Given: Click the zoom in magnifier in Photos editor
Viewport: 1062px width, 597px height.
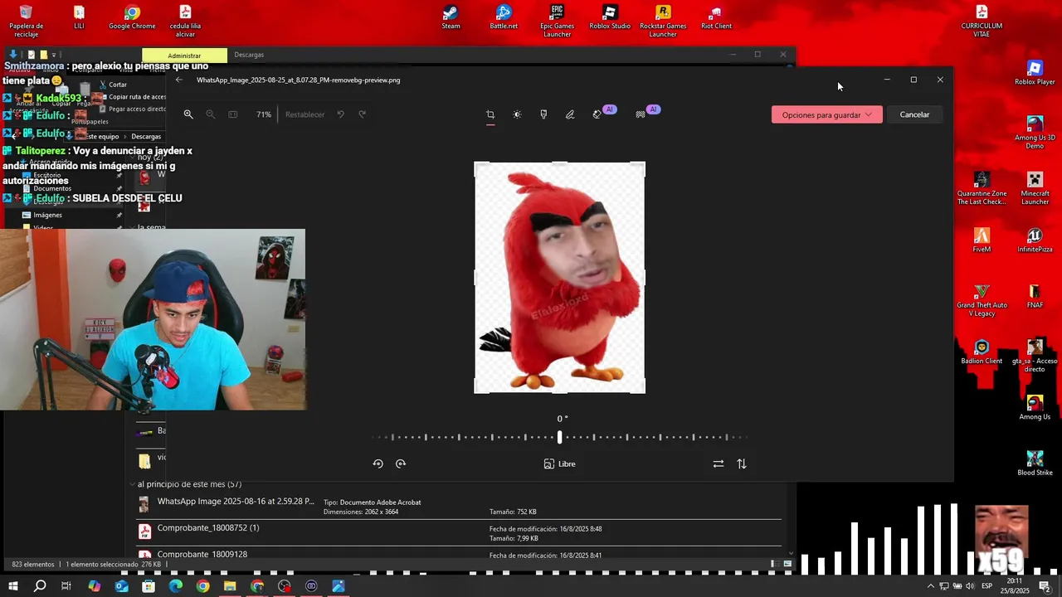Looking at the screenshot, I should (x=188, y=114).
